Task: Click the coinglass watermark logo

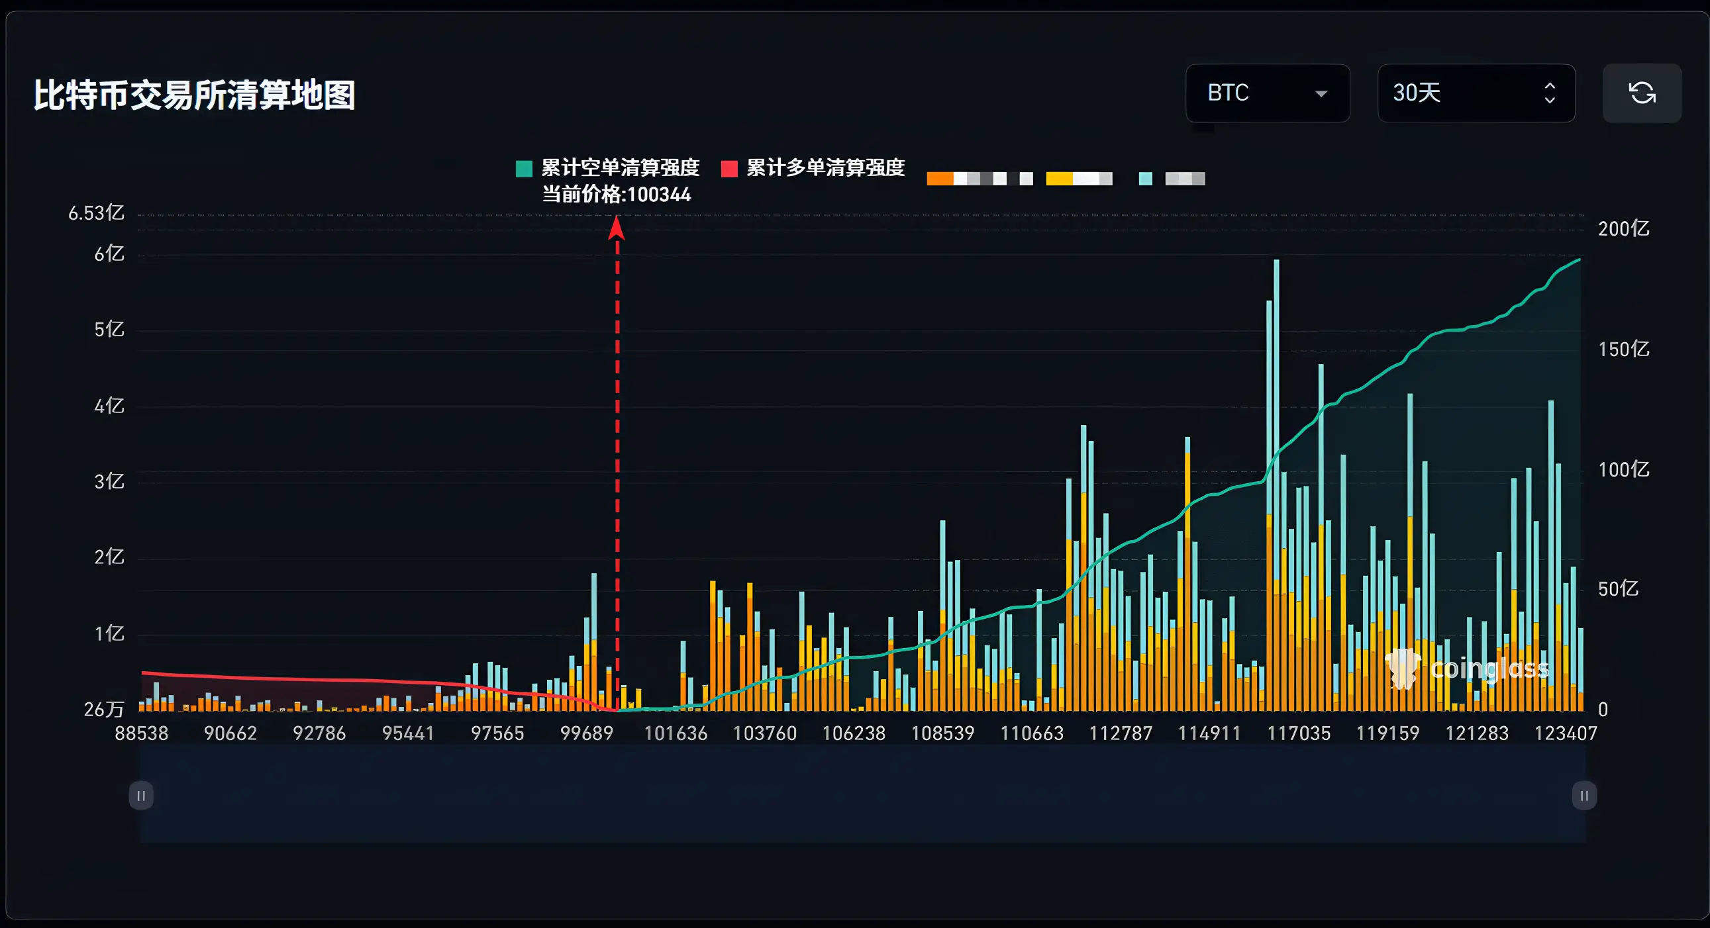Action: pyautogui.click(x=1466, y=668)
